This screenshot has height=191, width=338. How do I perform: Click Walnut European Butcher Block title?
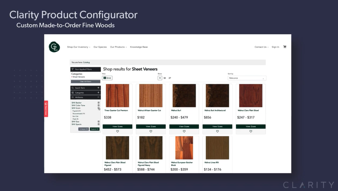(182, 164)
